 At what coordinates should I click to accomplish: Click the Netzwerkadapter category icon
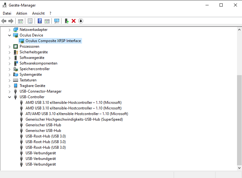[x=16, y=30]
